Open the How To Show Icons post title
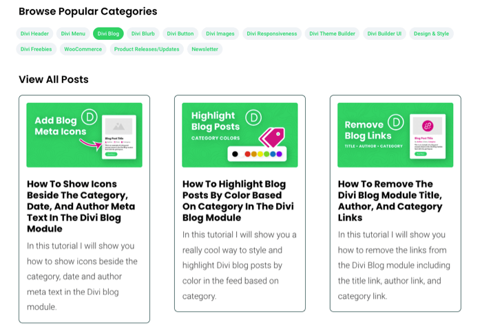Viewport: 482px width, 329px height. pyautogui.click(x=81, y=206)
